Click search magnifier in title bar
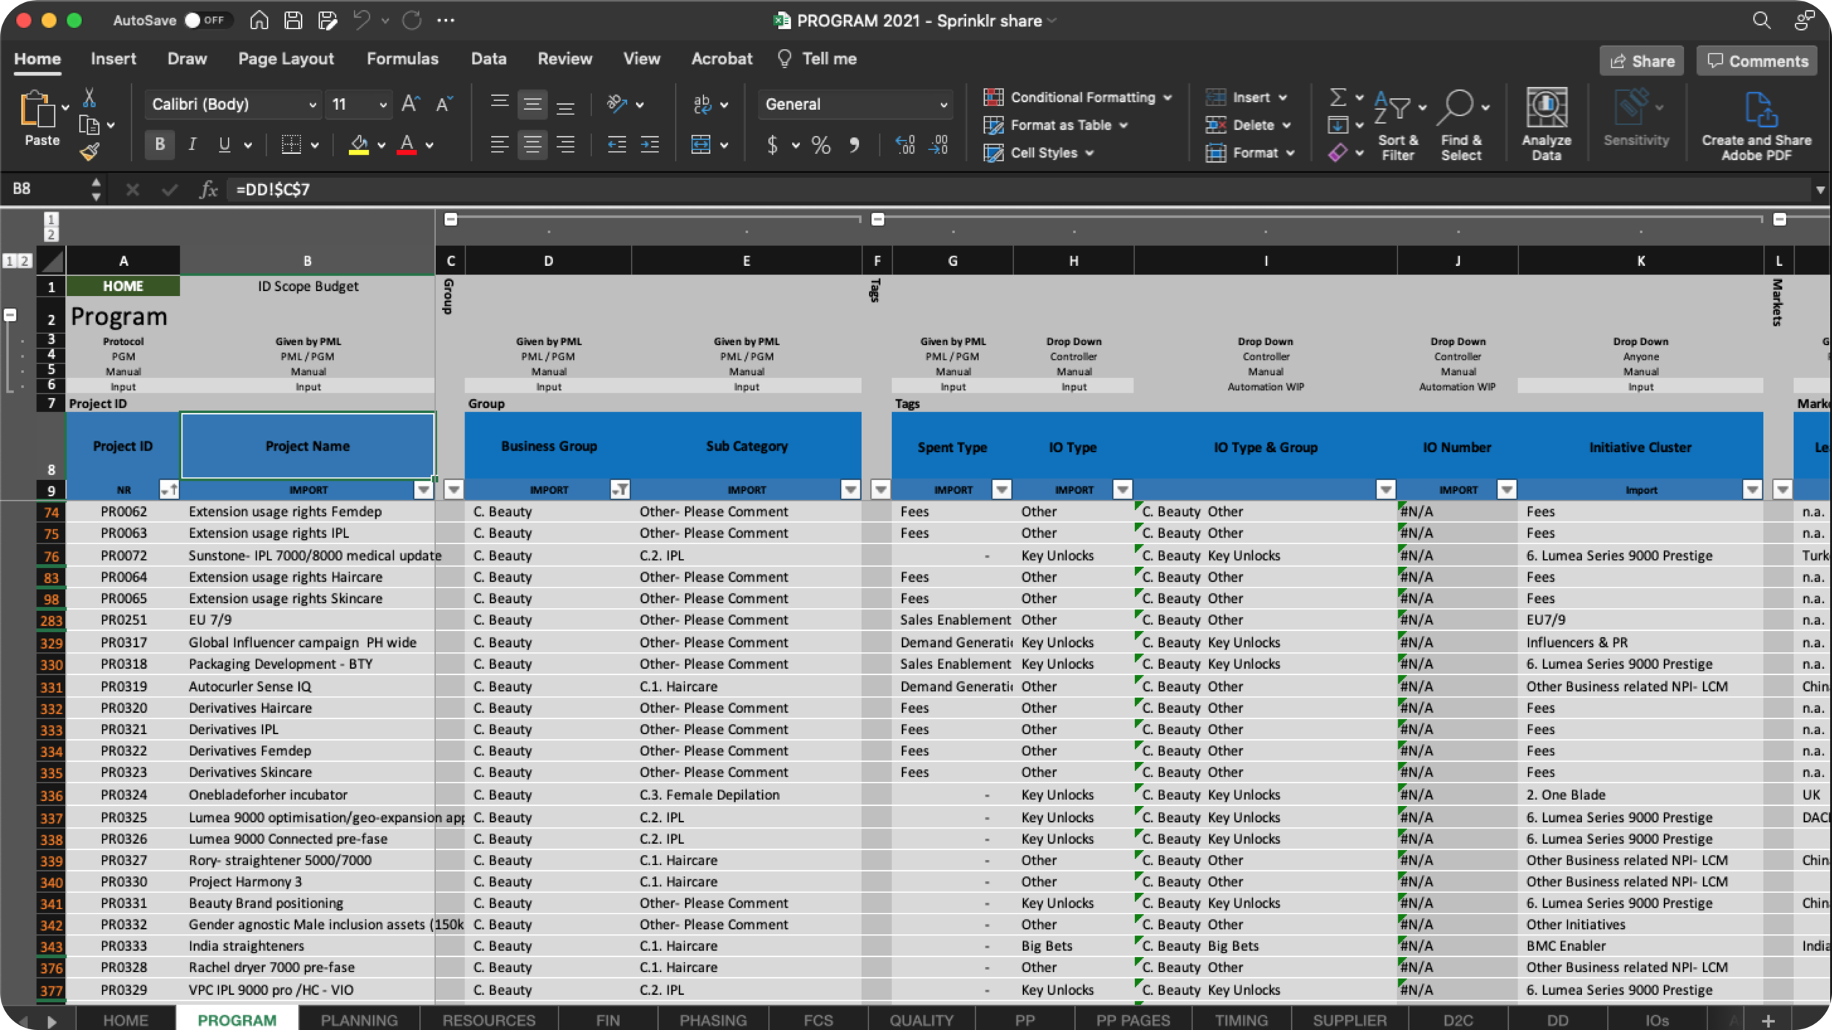 pos(1761,21)
